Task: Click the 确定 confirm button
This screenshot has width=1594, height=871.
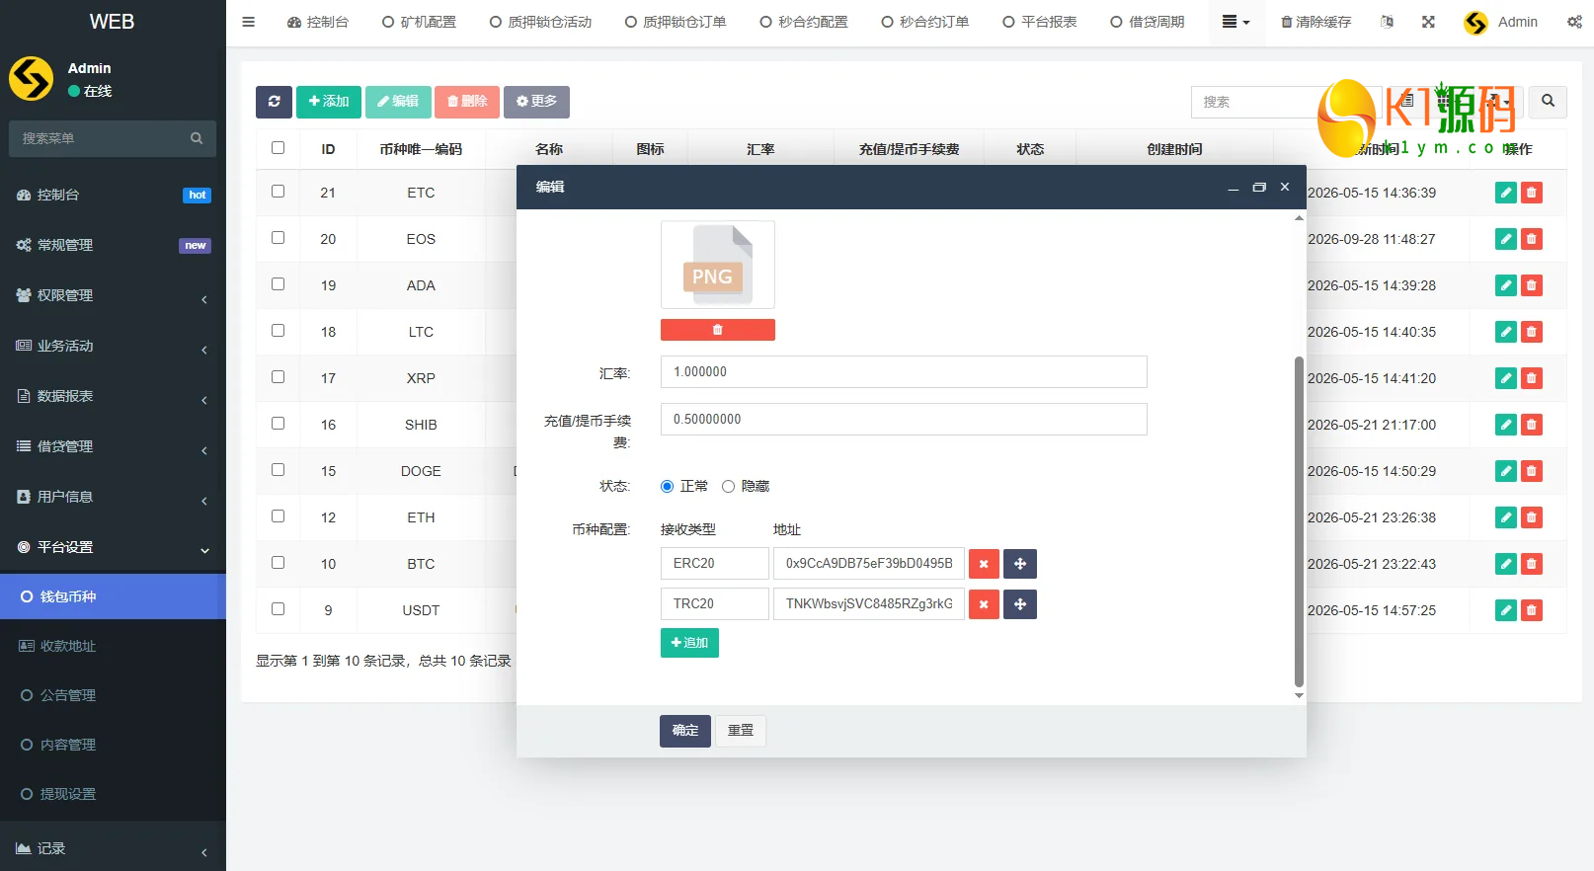Action: tap(685, 731)
